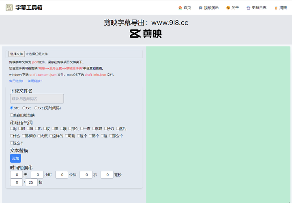This screenshot has height=203, width=292.
Task: Check the 唉 filler word checkbox
Action: (53, 128)
